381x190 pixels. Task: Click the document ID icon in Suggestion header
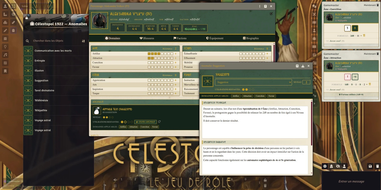[297, 66]
